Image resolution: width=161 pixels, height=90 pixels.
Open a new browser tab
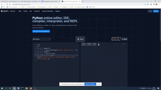click(83, 1)
